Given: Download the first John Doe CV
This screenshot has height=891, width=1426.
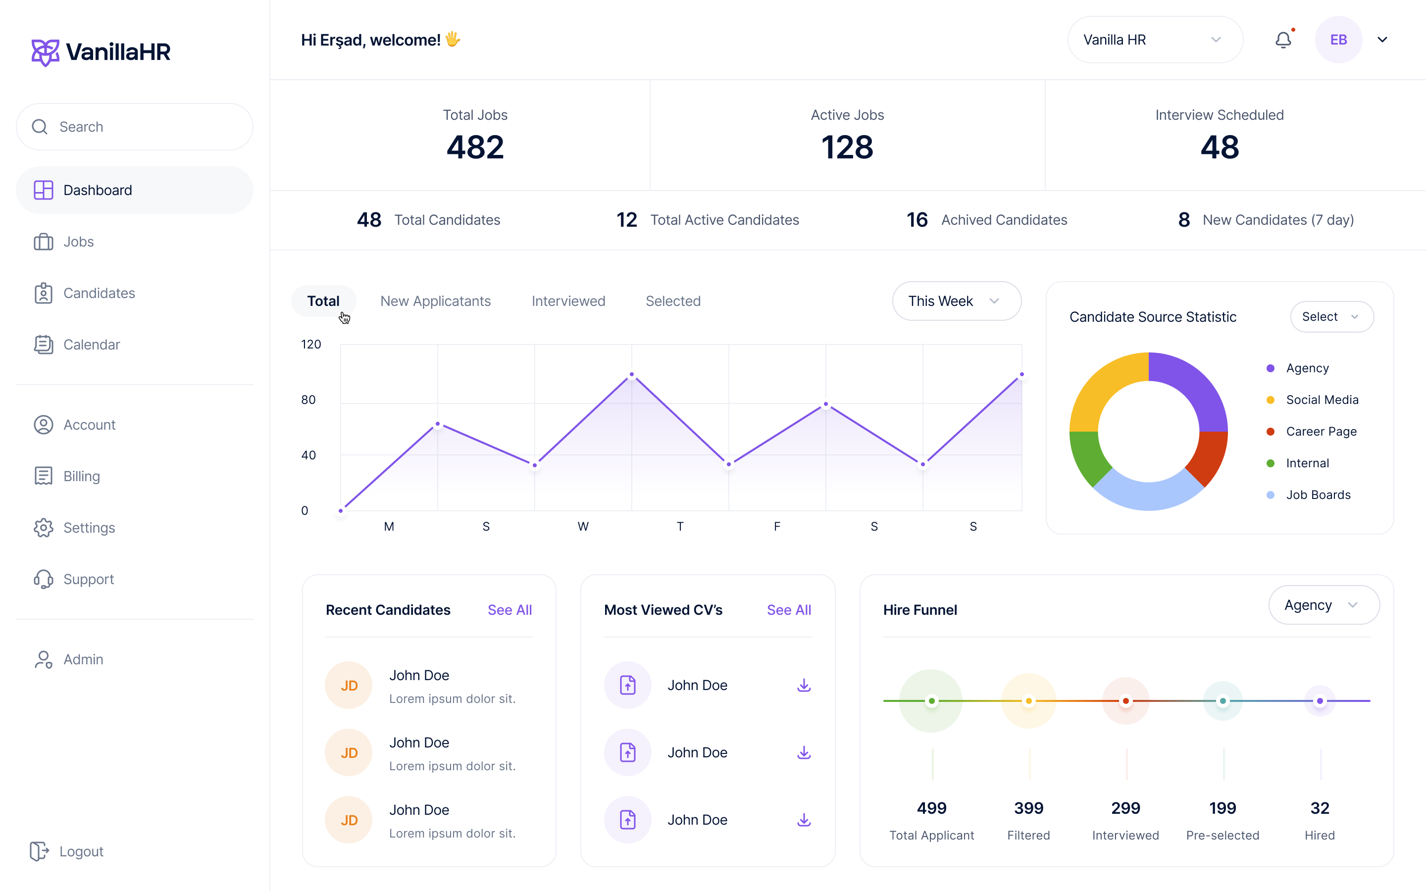Looking at the screenshot, I should pos(804,685).
